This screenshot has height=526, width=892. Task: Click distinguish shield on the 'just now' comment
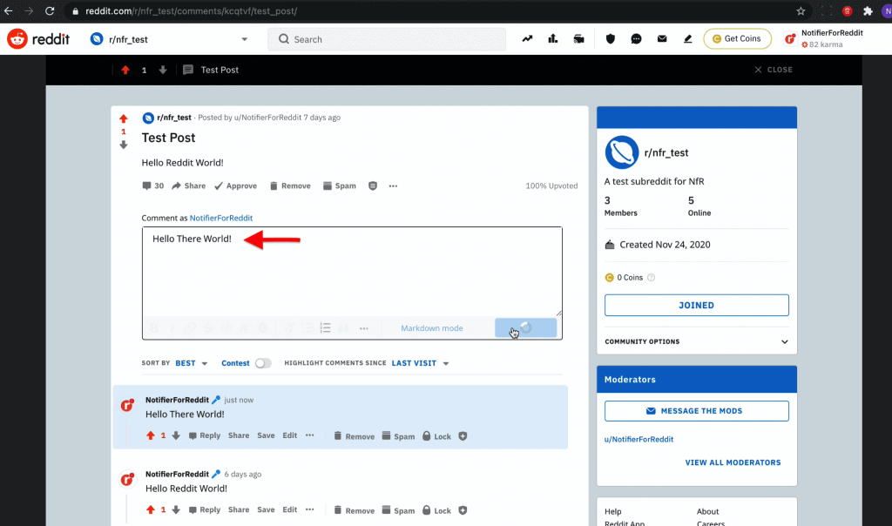click(463, 436)
